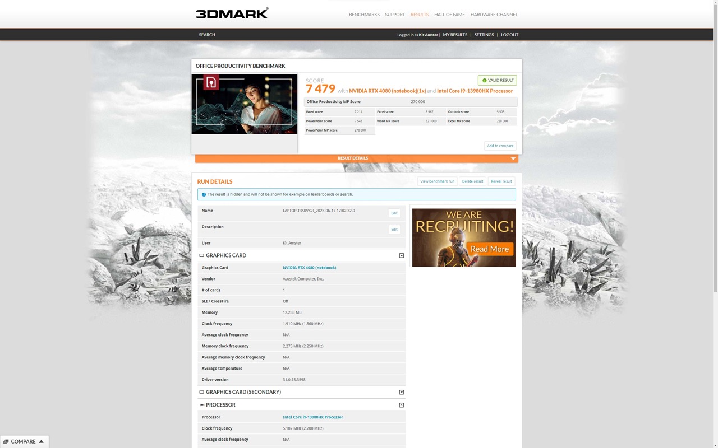The width and height of the screenshot is (718, 448).
Task: Click the Excel MP score value 228 000
Action: [502, 121]
